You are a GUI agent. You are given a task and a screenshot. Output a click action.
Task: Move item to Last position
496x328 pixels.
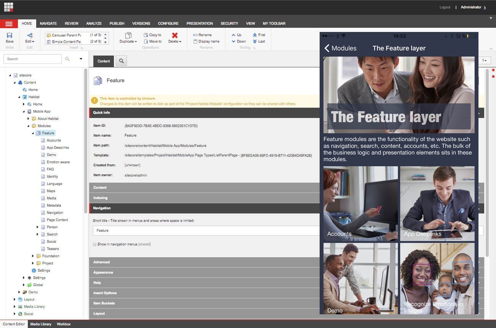[255, 41]
